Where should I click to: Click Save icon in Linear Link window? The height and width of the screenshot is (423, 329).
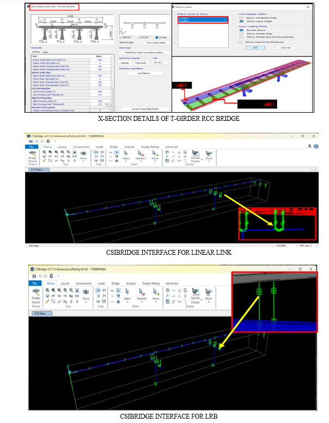(31, 141)
